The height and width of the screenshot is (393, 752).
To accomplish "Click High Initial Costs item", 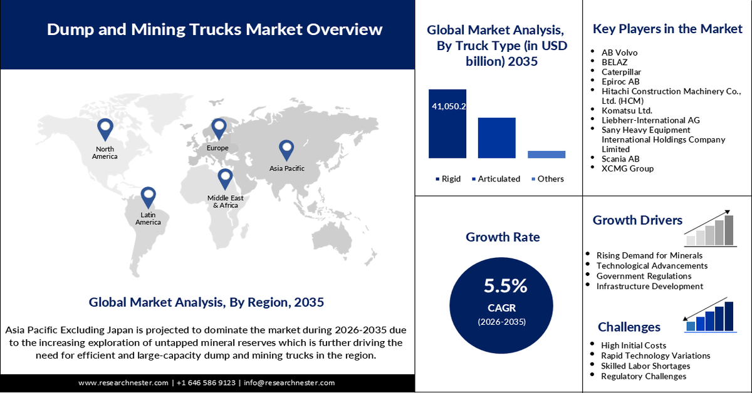I will [634, 345].
